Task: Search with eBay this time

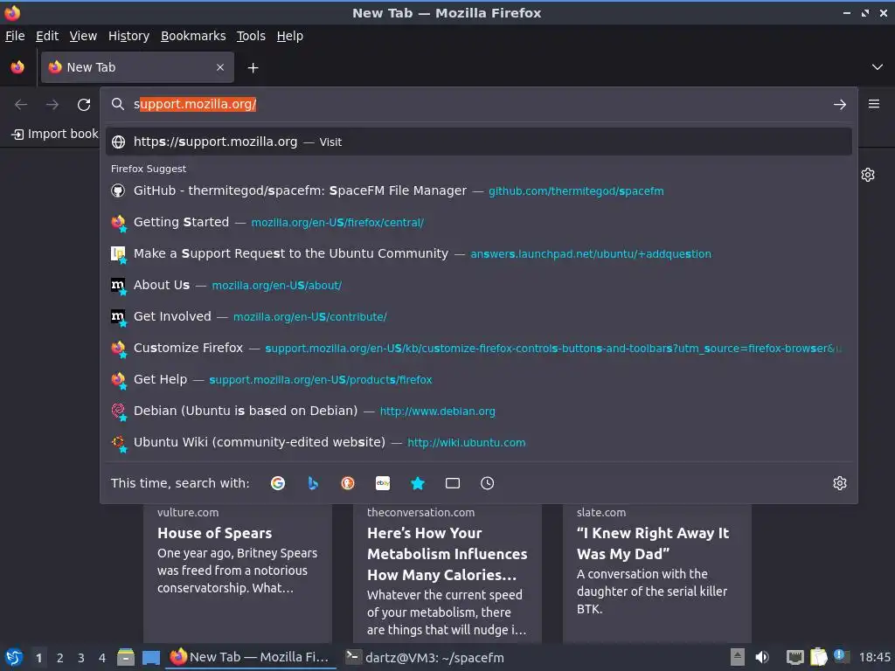Action: (x=383, y=483)
